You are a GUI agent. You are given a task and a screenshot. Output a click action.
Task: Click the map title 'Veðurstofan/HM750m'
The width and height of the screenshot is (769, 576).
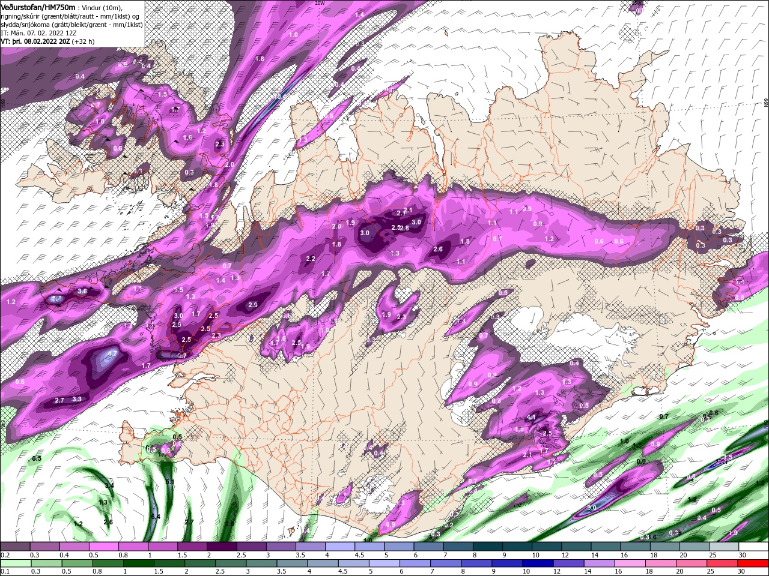38,7
